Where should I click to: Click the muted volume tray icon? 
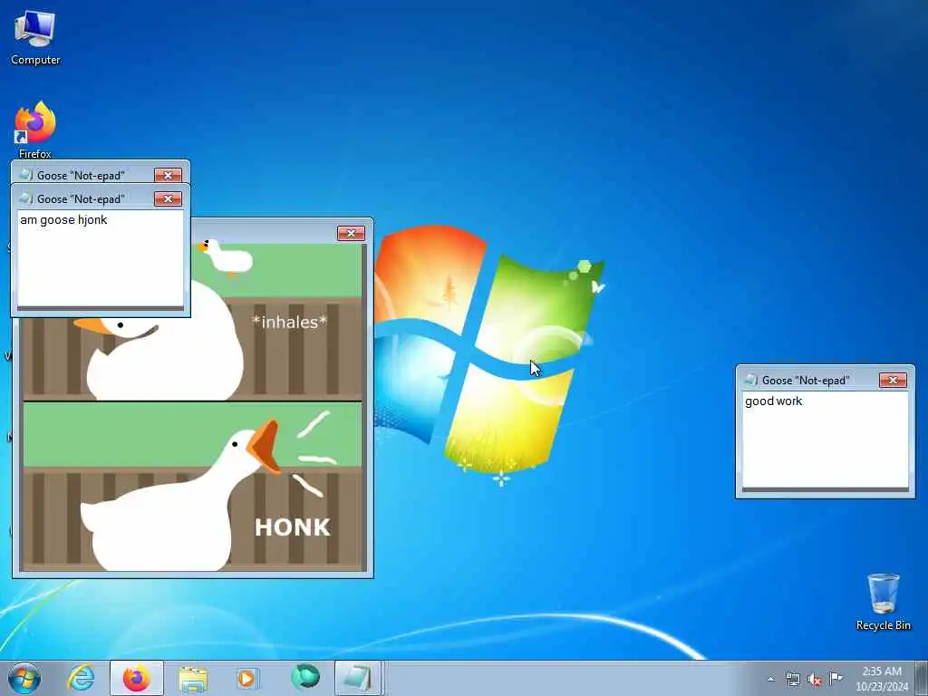pyautogui.click(x=815, y=680)
